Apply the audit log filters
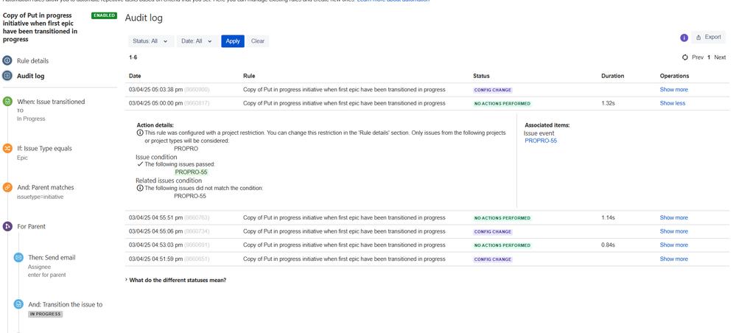The width and height of the screenshot is (736, 333). (x=233, y=41)
